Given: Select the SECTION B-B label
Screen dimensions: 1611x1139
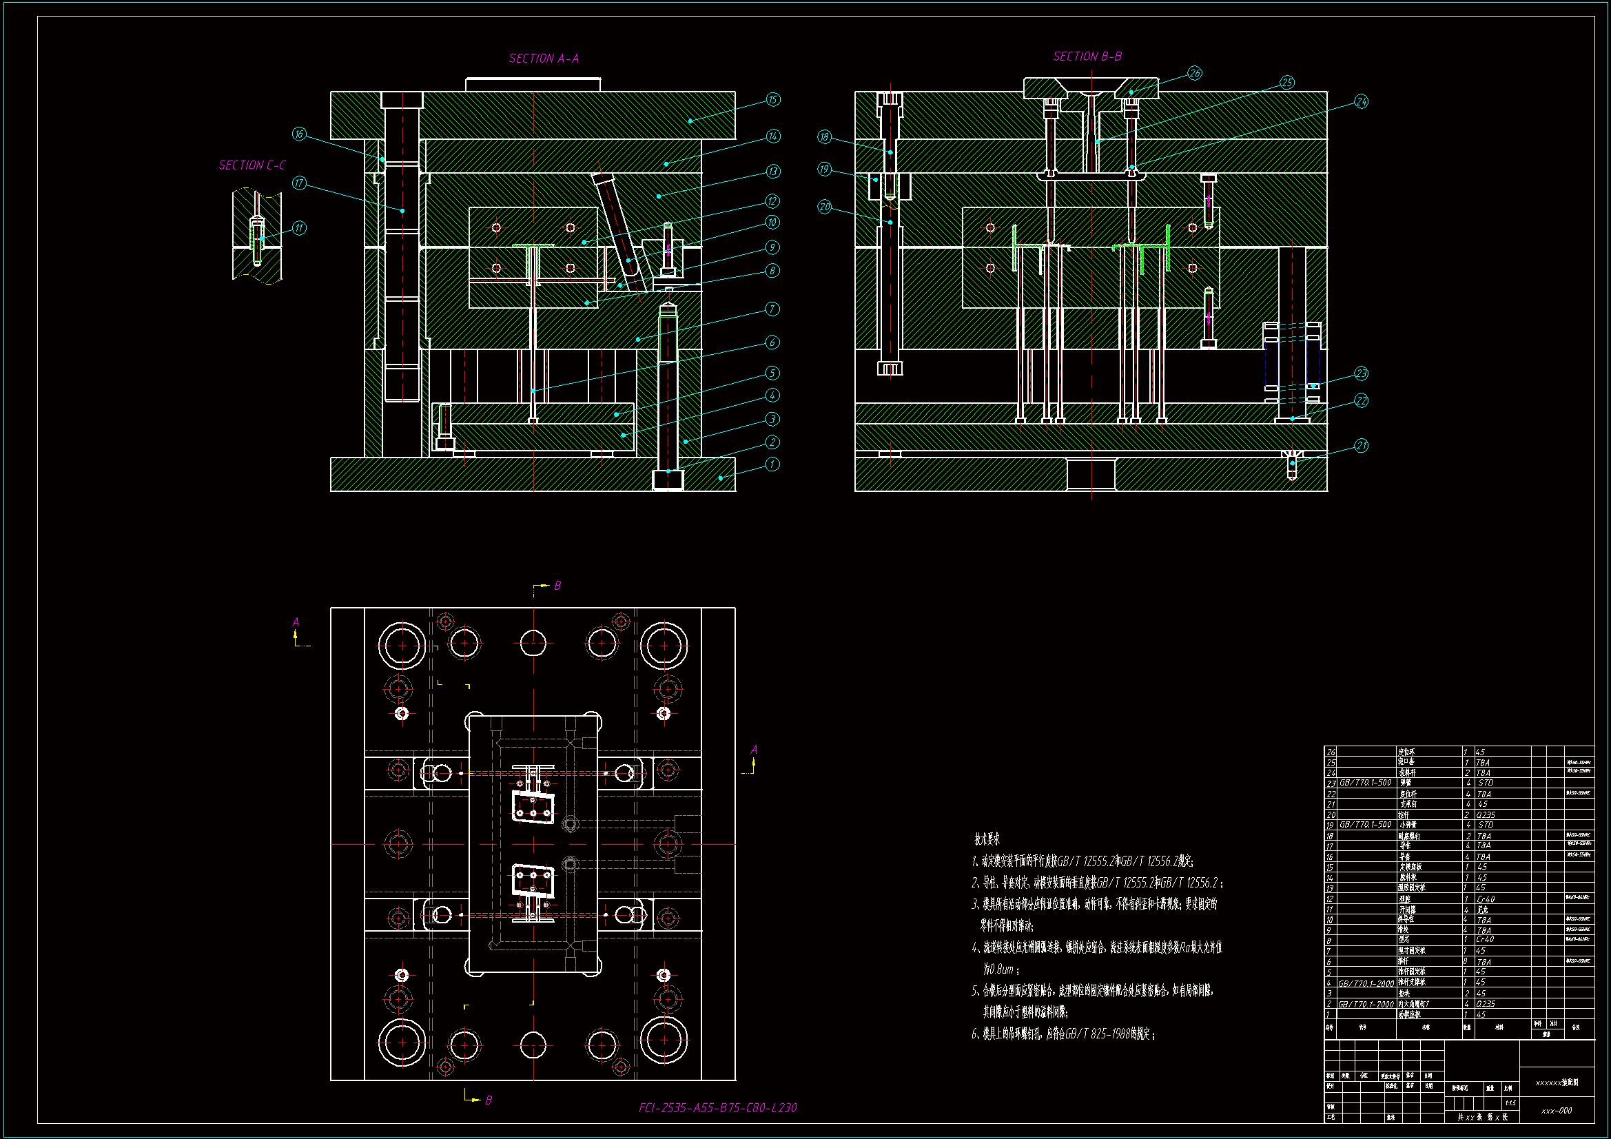Looking at the screenshot, I should (x=1087, y=56).
